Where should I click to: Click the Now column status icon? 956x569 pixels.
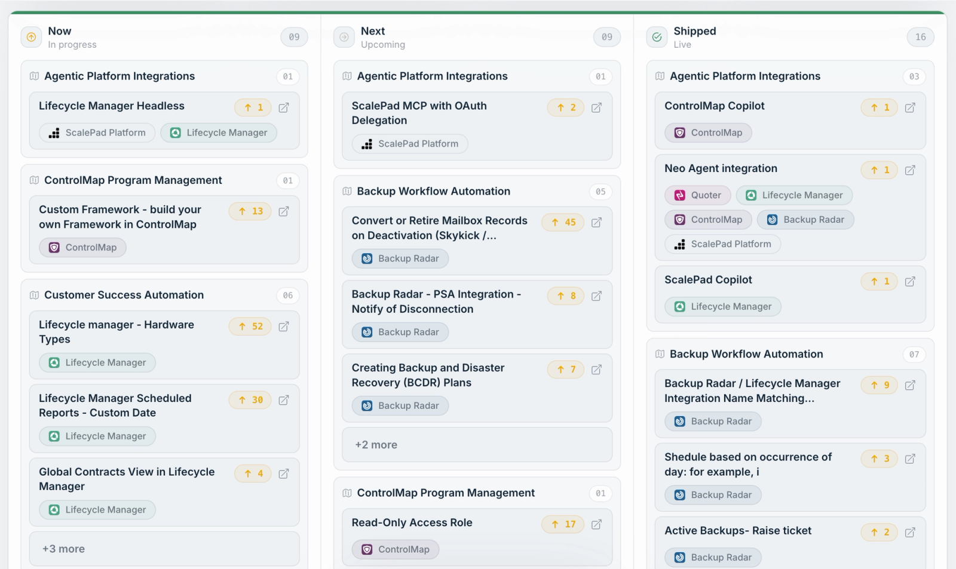pyautogui.click(x=31, y=37)
